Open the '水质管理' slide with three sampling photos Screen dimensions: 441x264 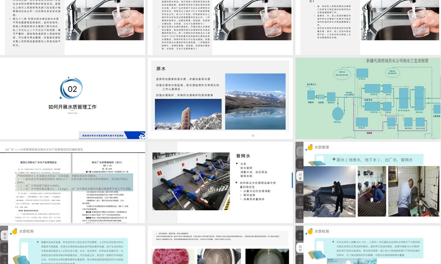[x=368, y=182]
